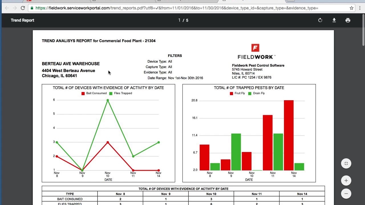The height and width of the screenshot is (205, 365).
Task: Click the FILTERS heading
Action: [175, 56]
